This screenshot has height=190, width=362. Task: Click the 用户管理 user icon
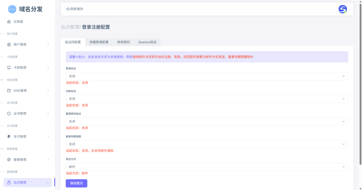tap(9, 44)
